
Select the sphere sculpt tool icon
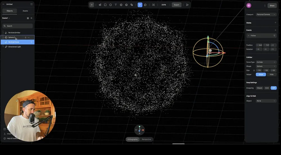pos(126,5)
